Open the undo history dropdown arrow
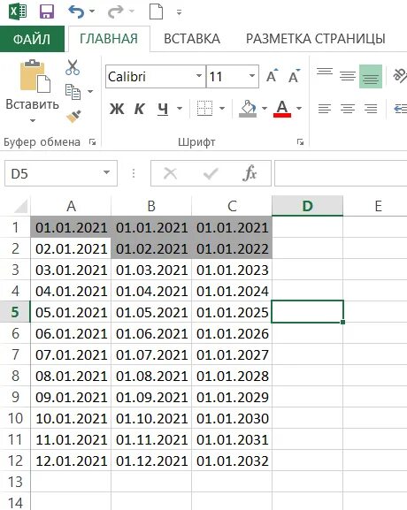 tap(92, 11)
